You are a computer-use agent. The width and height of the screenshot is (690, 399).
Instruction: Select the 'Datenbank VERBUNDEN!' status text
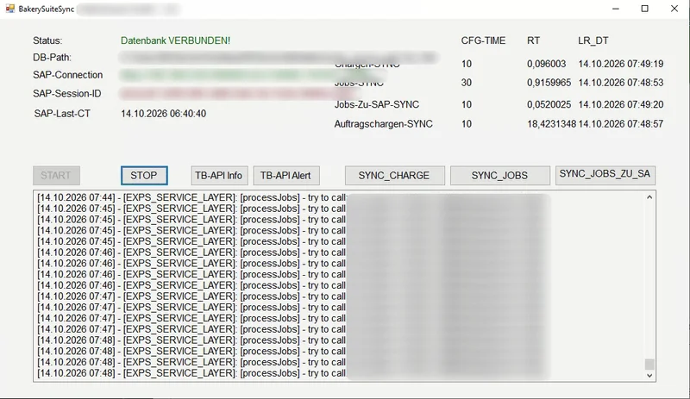point(176,41)
